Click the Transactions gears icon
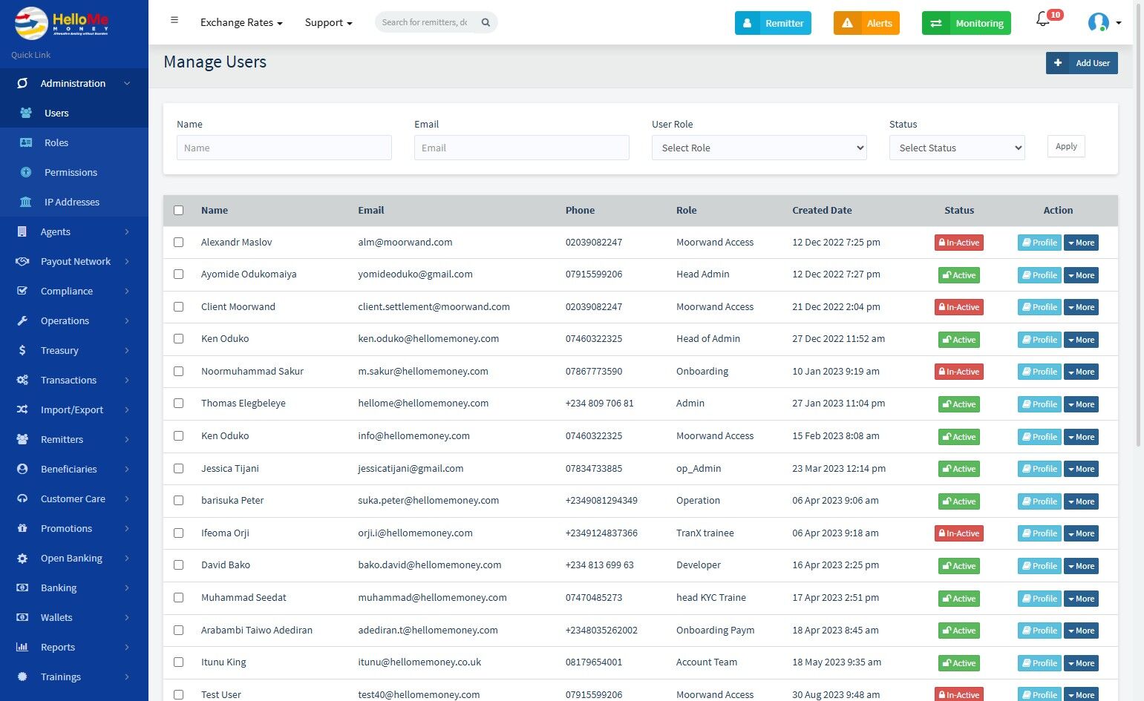This screenshot has height=701, width=1144. click(22, 380)
